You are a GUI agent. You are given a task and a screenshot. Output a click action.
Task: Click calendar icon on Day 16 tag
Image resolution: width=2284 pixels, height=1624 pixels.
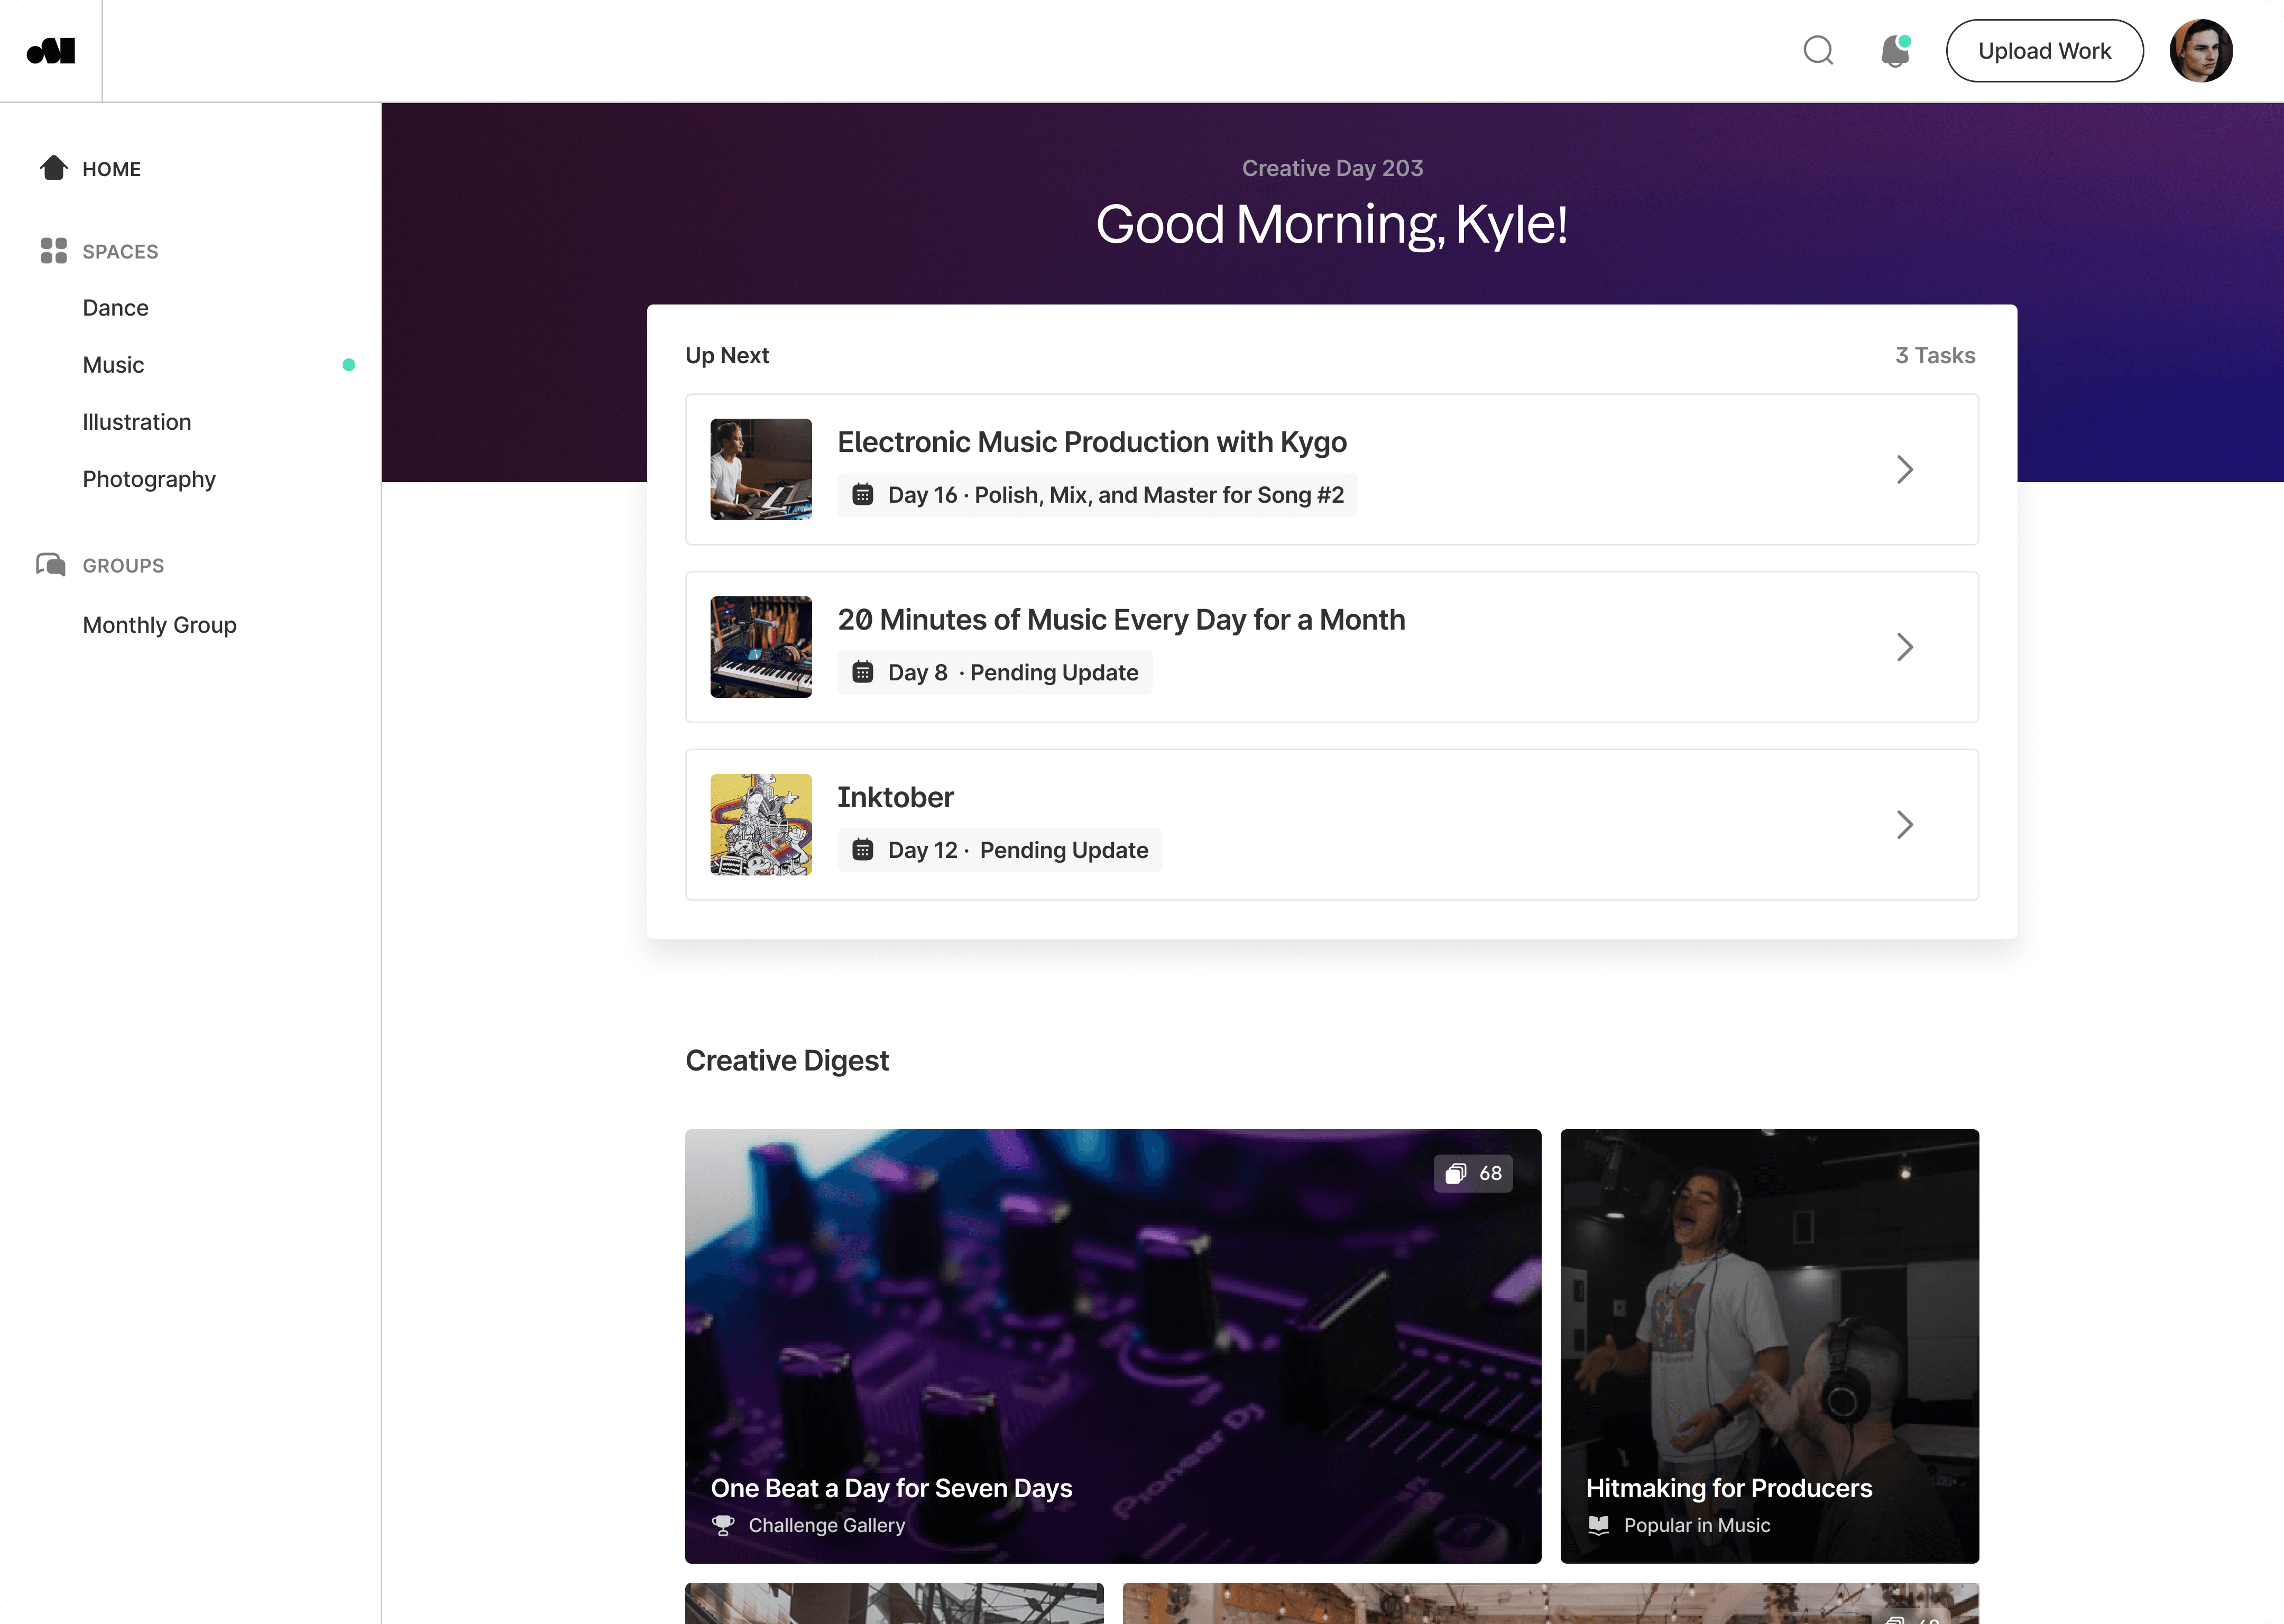[862, 495]
